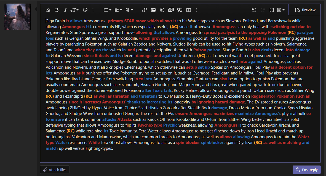Open the Drafts save dropdown
This screenshot has width=326, height=176.
[281, 10]
